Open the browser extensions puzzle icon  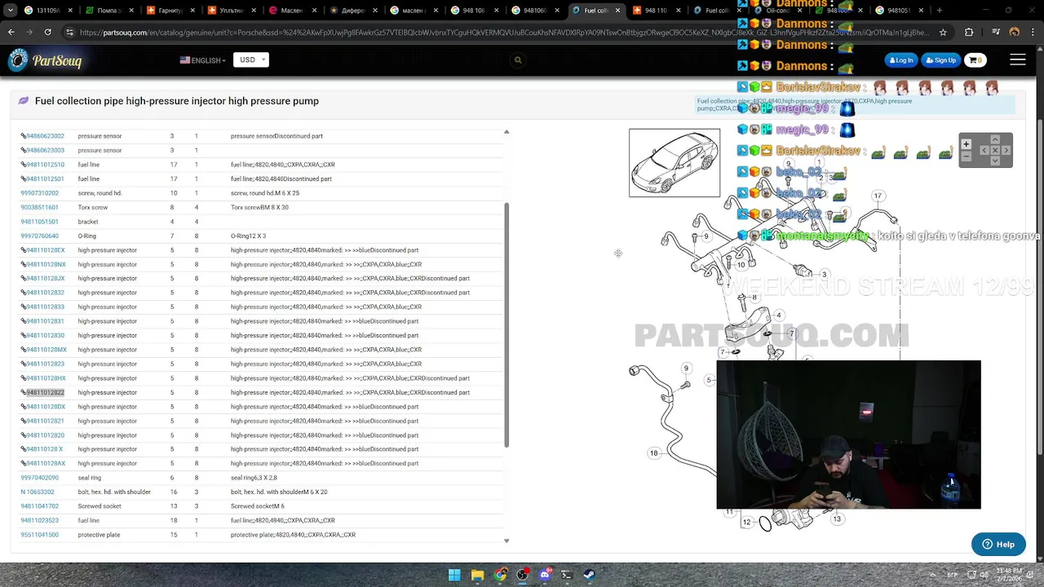click(969, 33)
